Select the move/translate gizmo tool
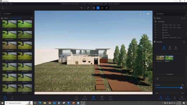The width and height of the screenshot is (187, 105). coord(98,8)
